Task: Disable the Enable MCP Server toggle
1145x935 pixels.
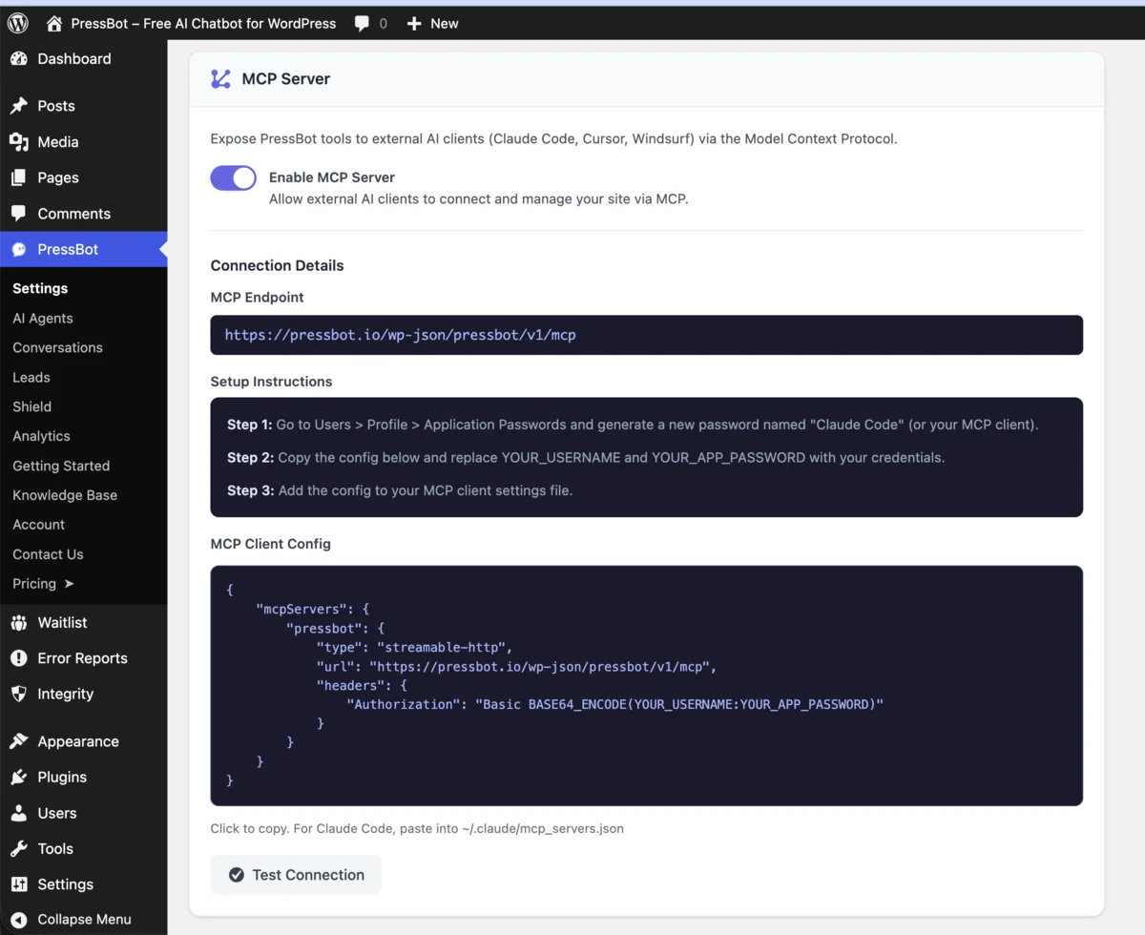Action: 233,177
